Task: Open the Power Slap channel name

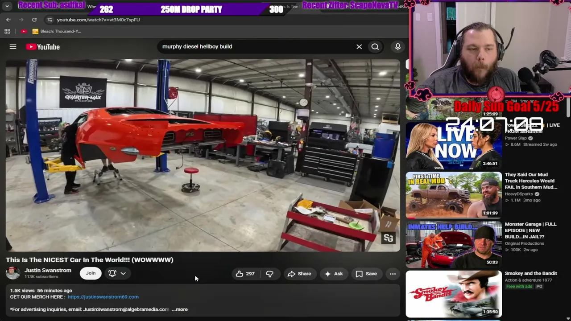Action: (x=516, y=138)
